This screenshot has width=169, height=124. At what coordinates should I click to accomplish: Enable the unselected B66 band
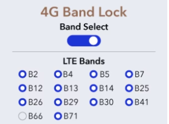tap(22, 116)
